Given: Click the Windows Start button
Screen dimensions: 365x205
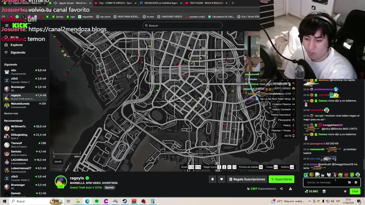Looking at the screenshot, I should [5, 201].
